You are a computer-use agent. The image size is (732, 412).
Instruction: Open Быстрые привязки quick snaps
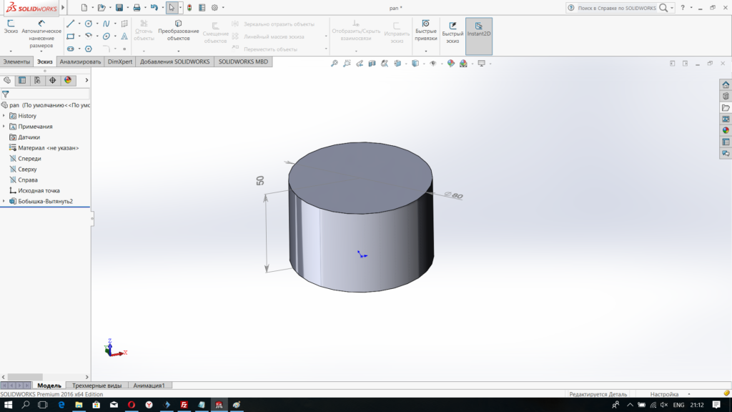[x=426, y=30]
